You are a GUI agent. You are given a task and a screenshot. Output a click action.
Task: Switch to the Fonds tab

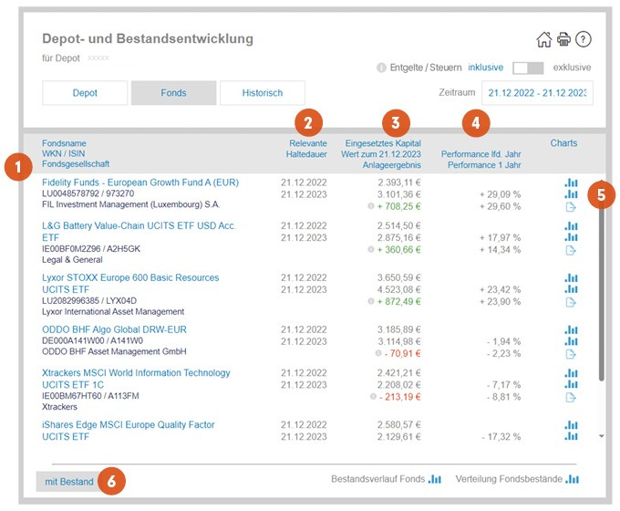coord(173,93)
